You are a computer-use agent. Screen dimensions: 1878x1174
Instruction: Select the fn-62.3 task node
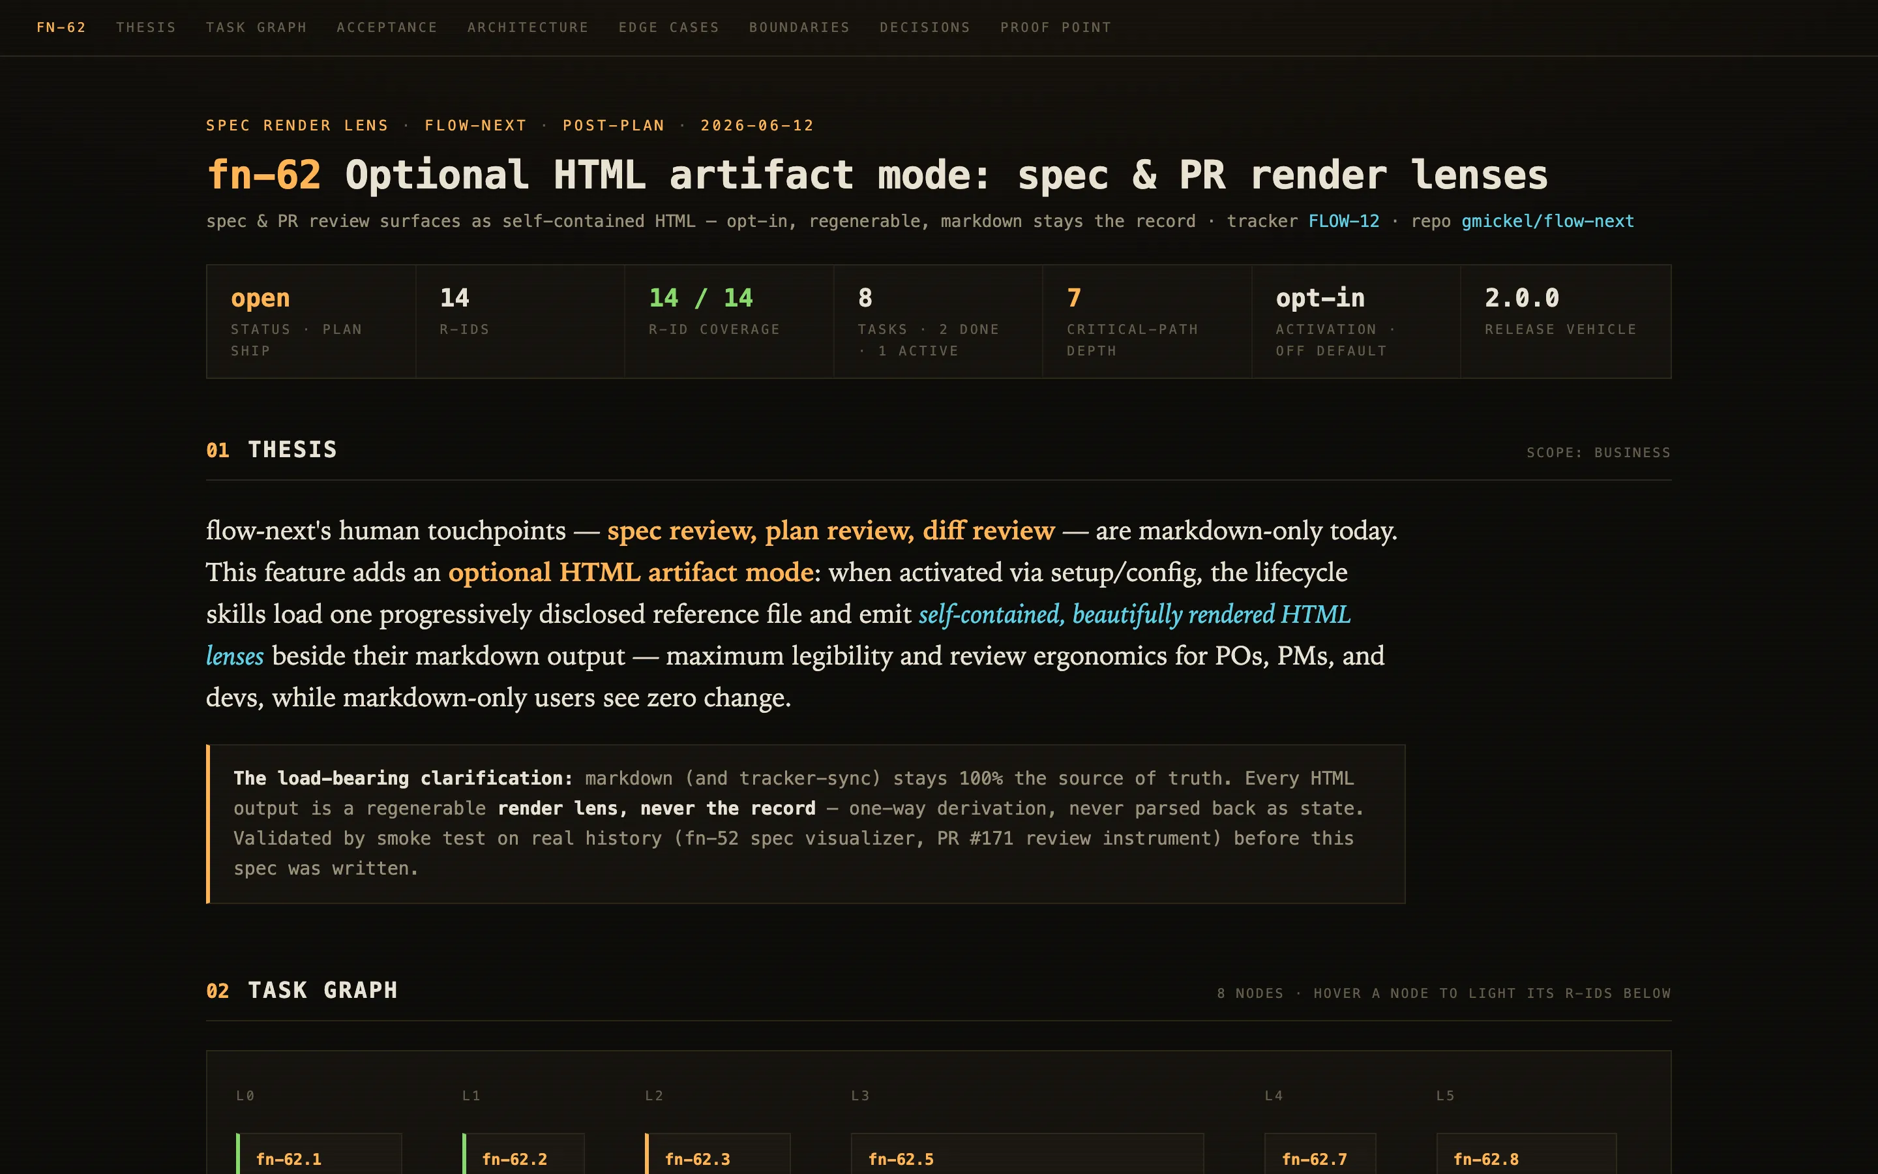(717, 1154)
